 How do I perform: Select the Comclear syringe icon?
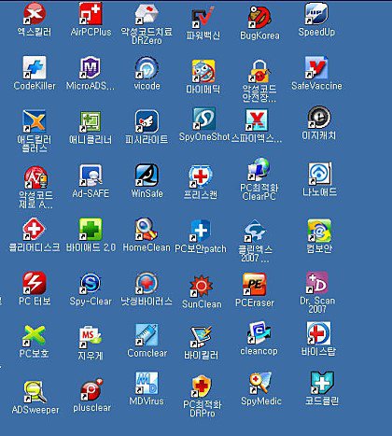click(x=147, y=335)
